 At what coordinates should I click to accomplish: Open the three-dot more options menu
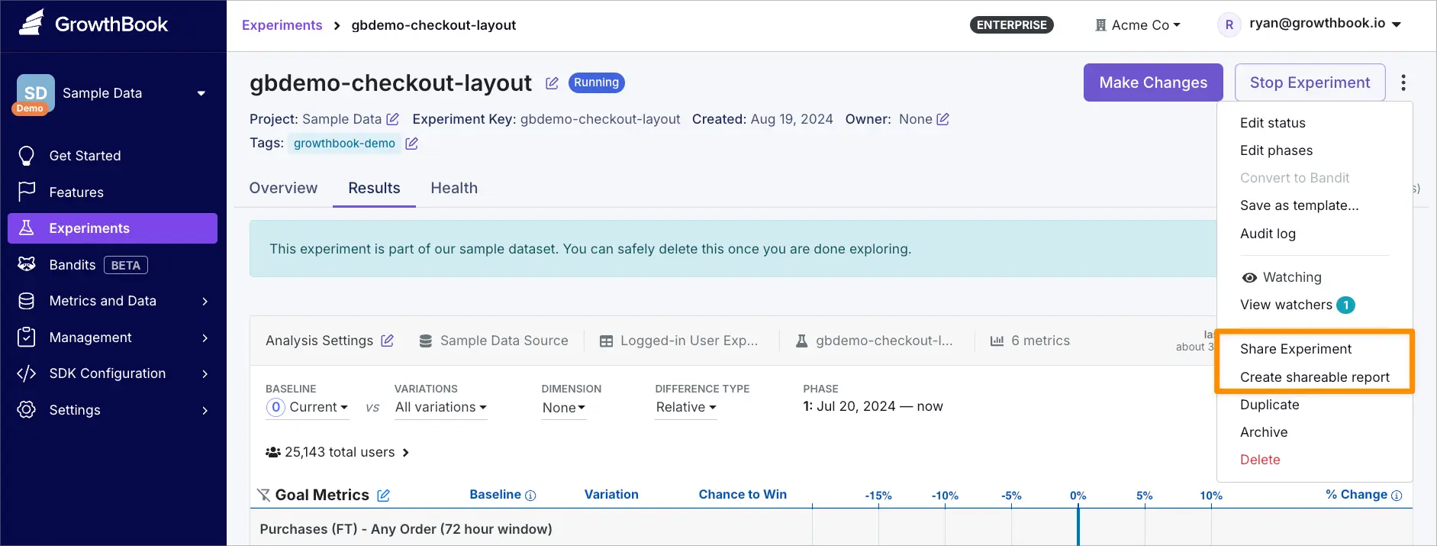pos(1403,82)
